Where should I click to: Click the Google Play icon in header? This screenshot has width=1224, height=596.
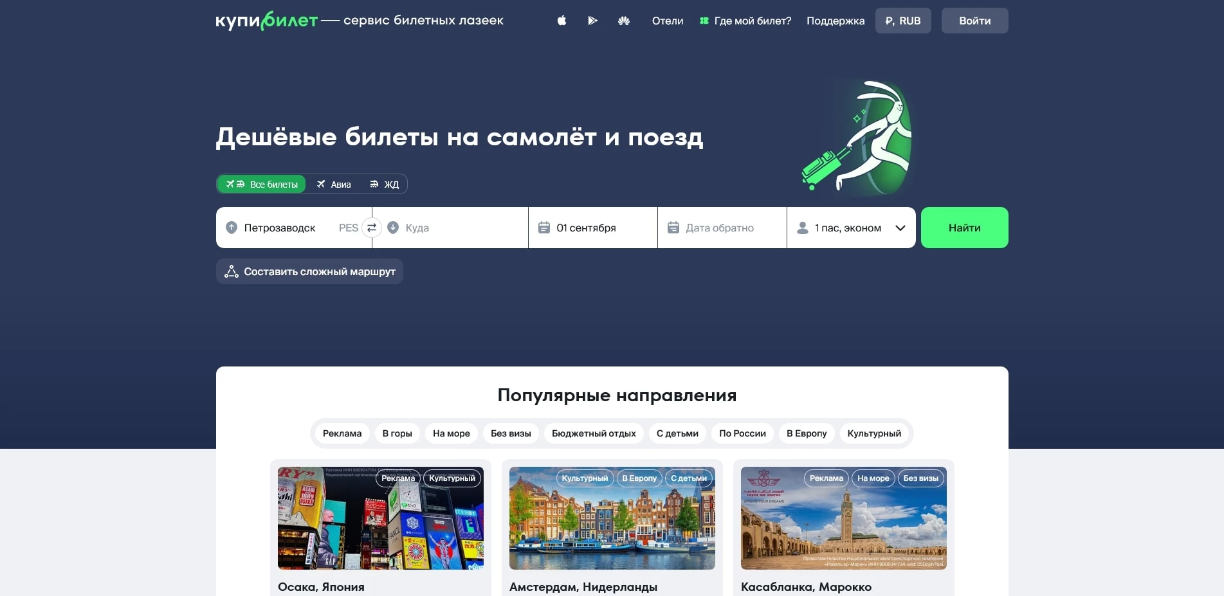pos(592,21)
